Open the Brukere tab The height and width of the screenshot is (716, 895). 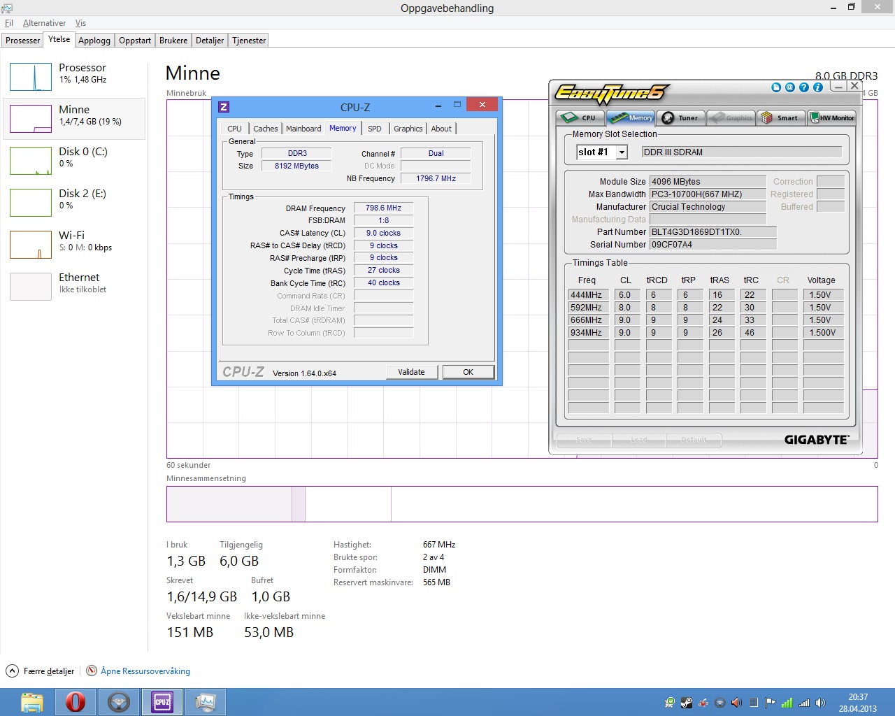(173, 41)
